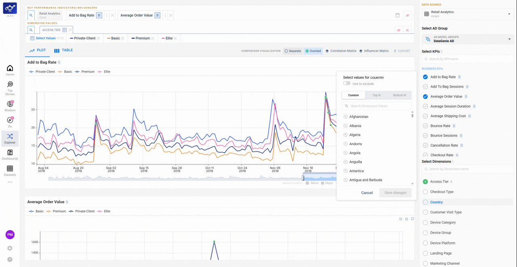Click Search by Dimension name field
The width and height of the screenshot is (517, 267).
coord(468,169)
